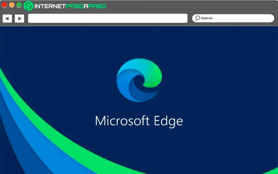Image resolution: width=278 pixels, height=174 pixels.
Task: Click into the Search box
Action: click(233, 18)
